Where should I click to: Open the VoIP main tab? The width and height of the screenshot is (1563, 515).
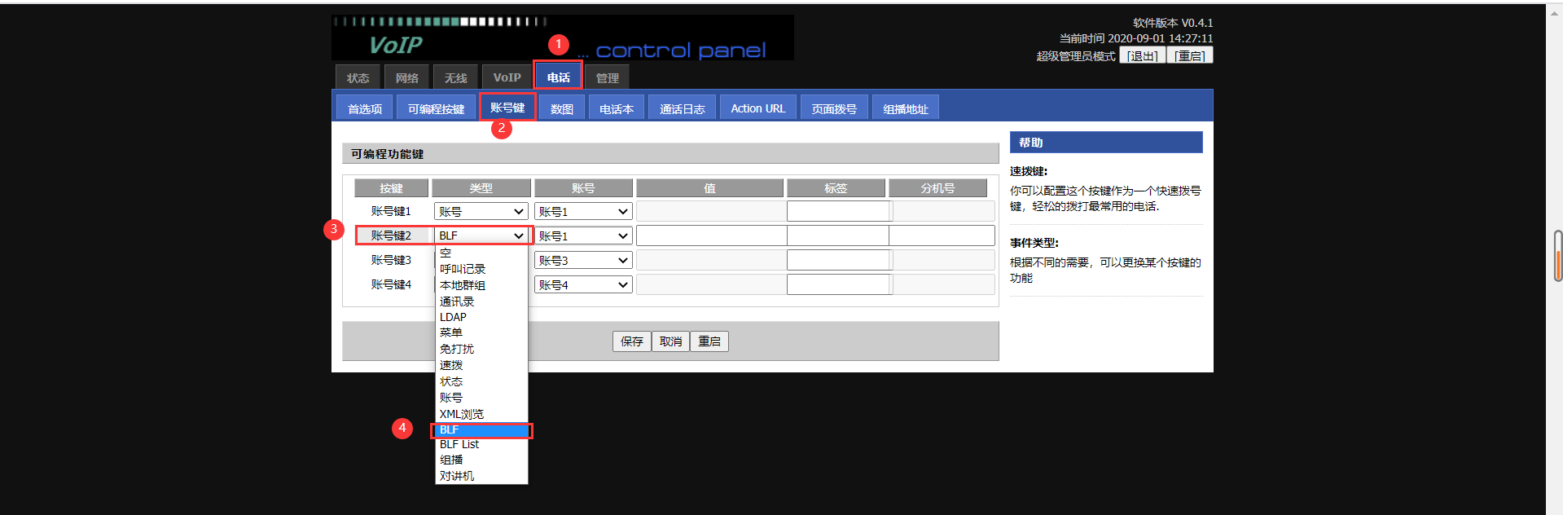click(x=507, y=77)
